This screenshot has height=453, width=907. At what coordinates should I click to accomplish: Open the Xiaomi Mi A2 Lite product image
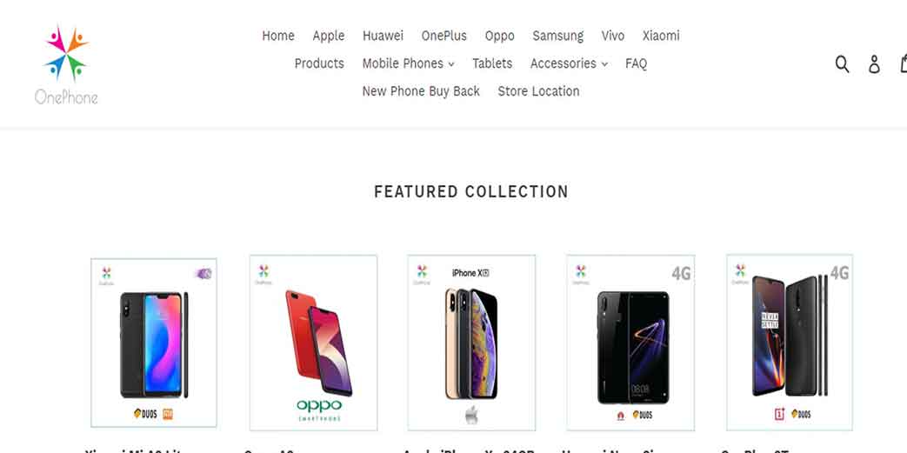click(154, 343)
